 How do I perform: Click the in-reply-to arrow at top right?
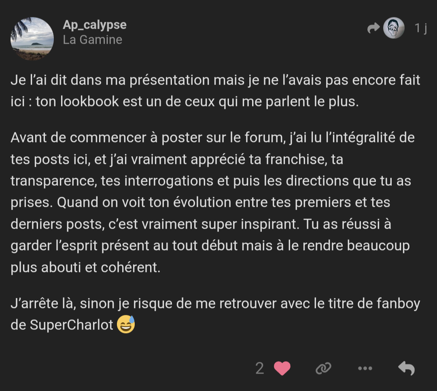[x=373, y=28]
